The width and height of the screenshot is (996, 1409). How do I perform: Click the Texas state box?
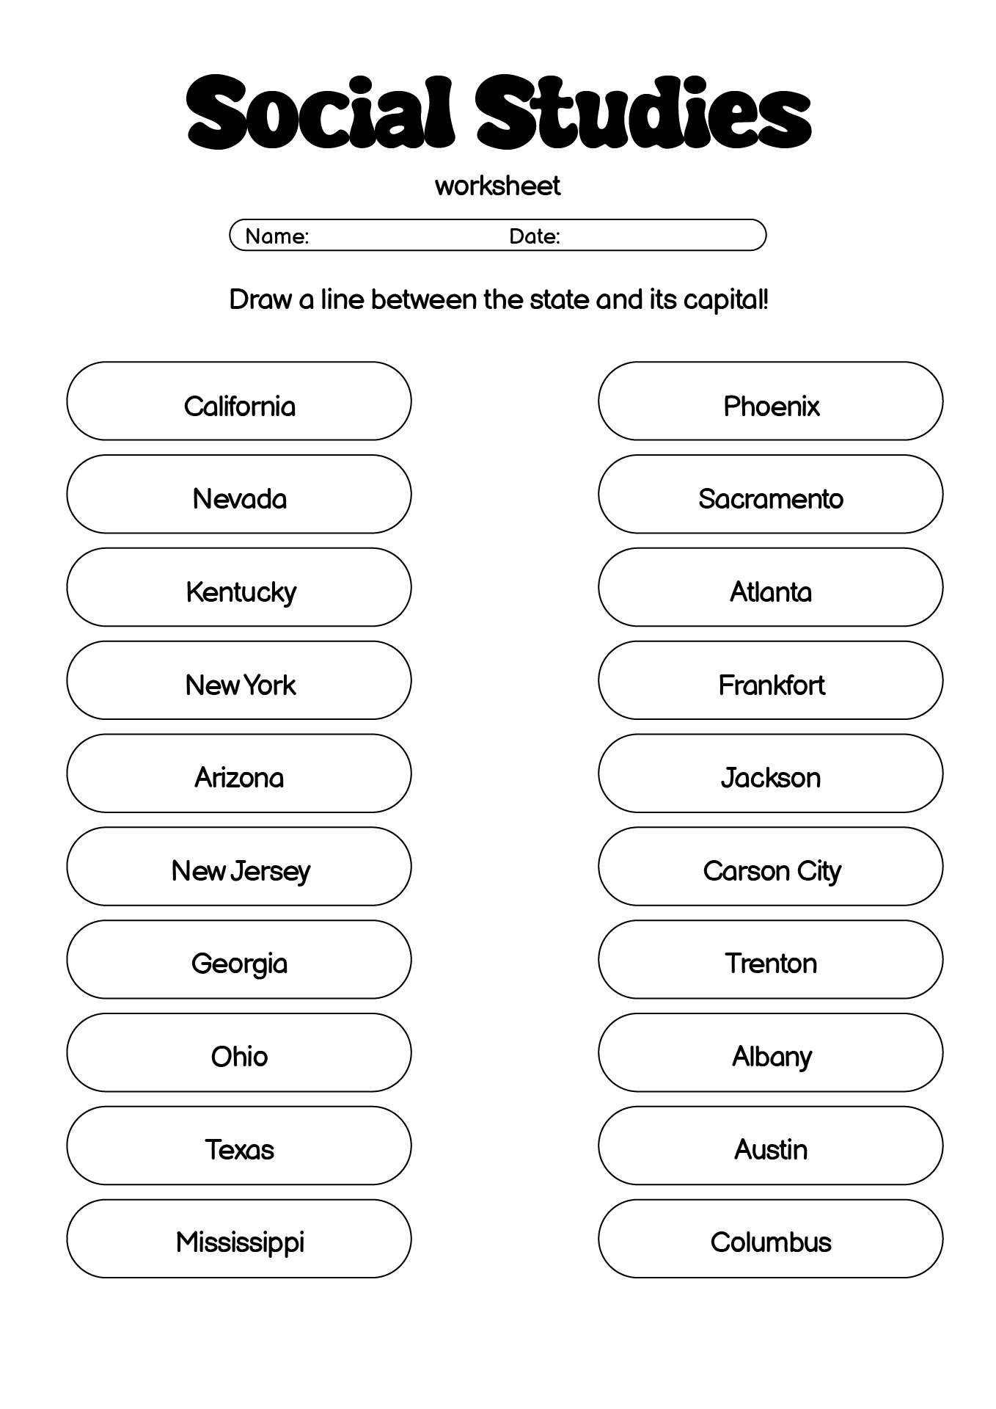[239, 1146]
